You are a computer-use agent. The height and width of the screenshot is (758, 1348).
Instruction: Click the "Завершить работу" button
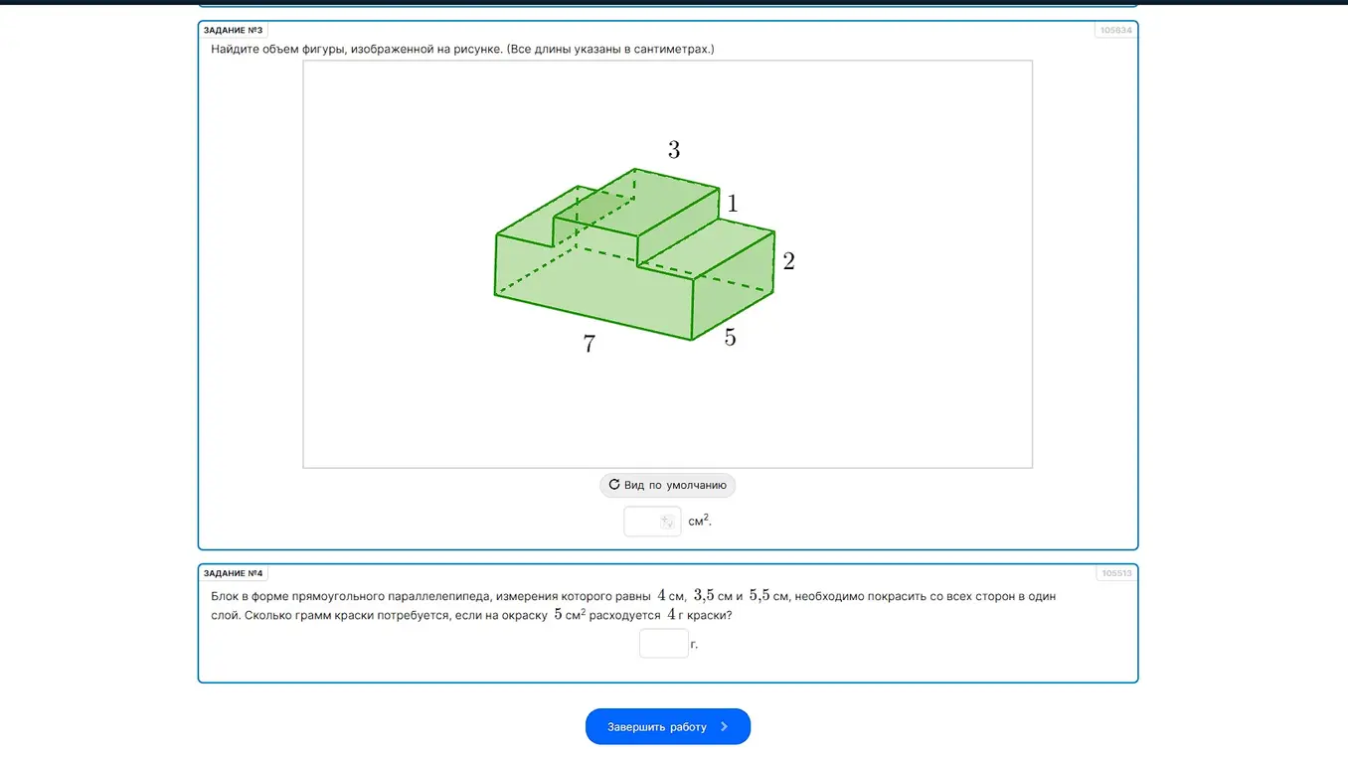(x=668, y=726)
